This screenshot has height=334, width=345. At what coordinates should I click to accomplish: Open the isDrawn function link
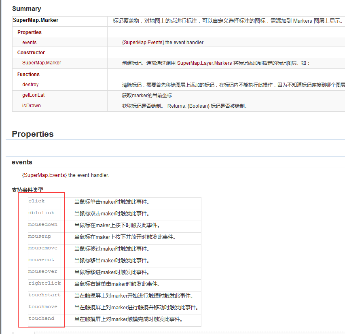[32, 106]
